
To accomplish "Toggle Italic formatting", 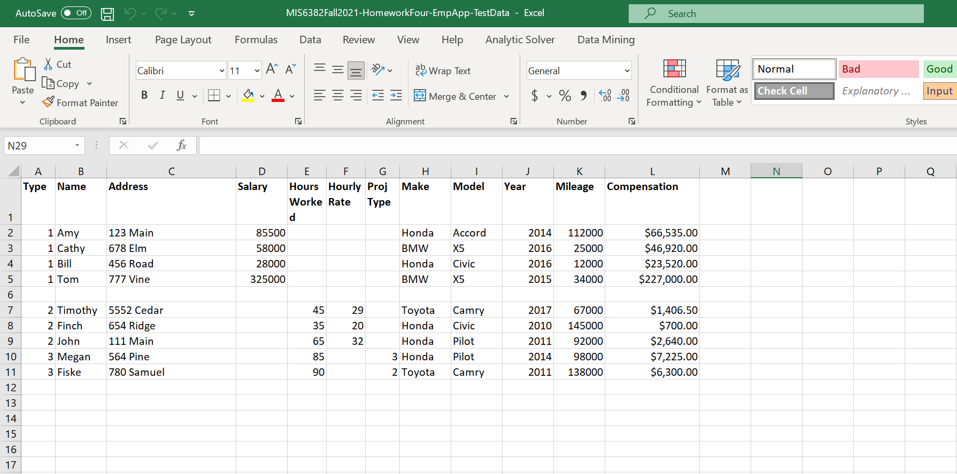I will coord(162,96).
